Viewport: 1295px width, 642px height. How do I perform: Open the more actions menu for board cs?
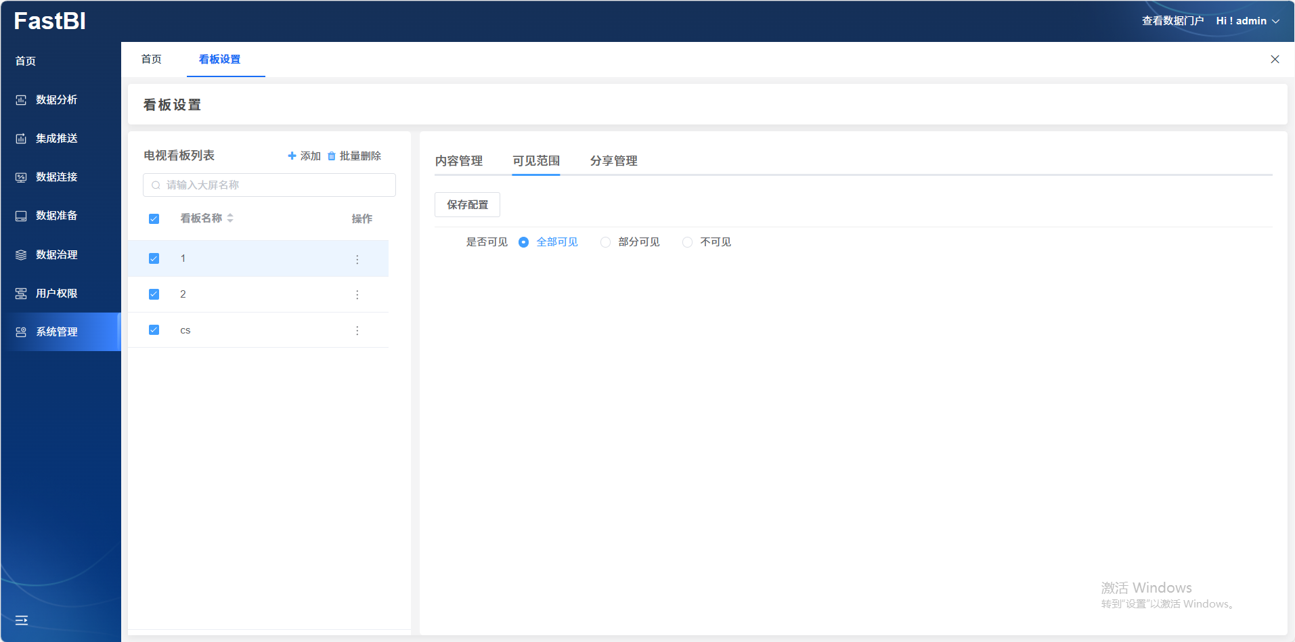pos(357,331)
